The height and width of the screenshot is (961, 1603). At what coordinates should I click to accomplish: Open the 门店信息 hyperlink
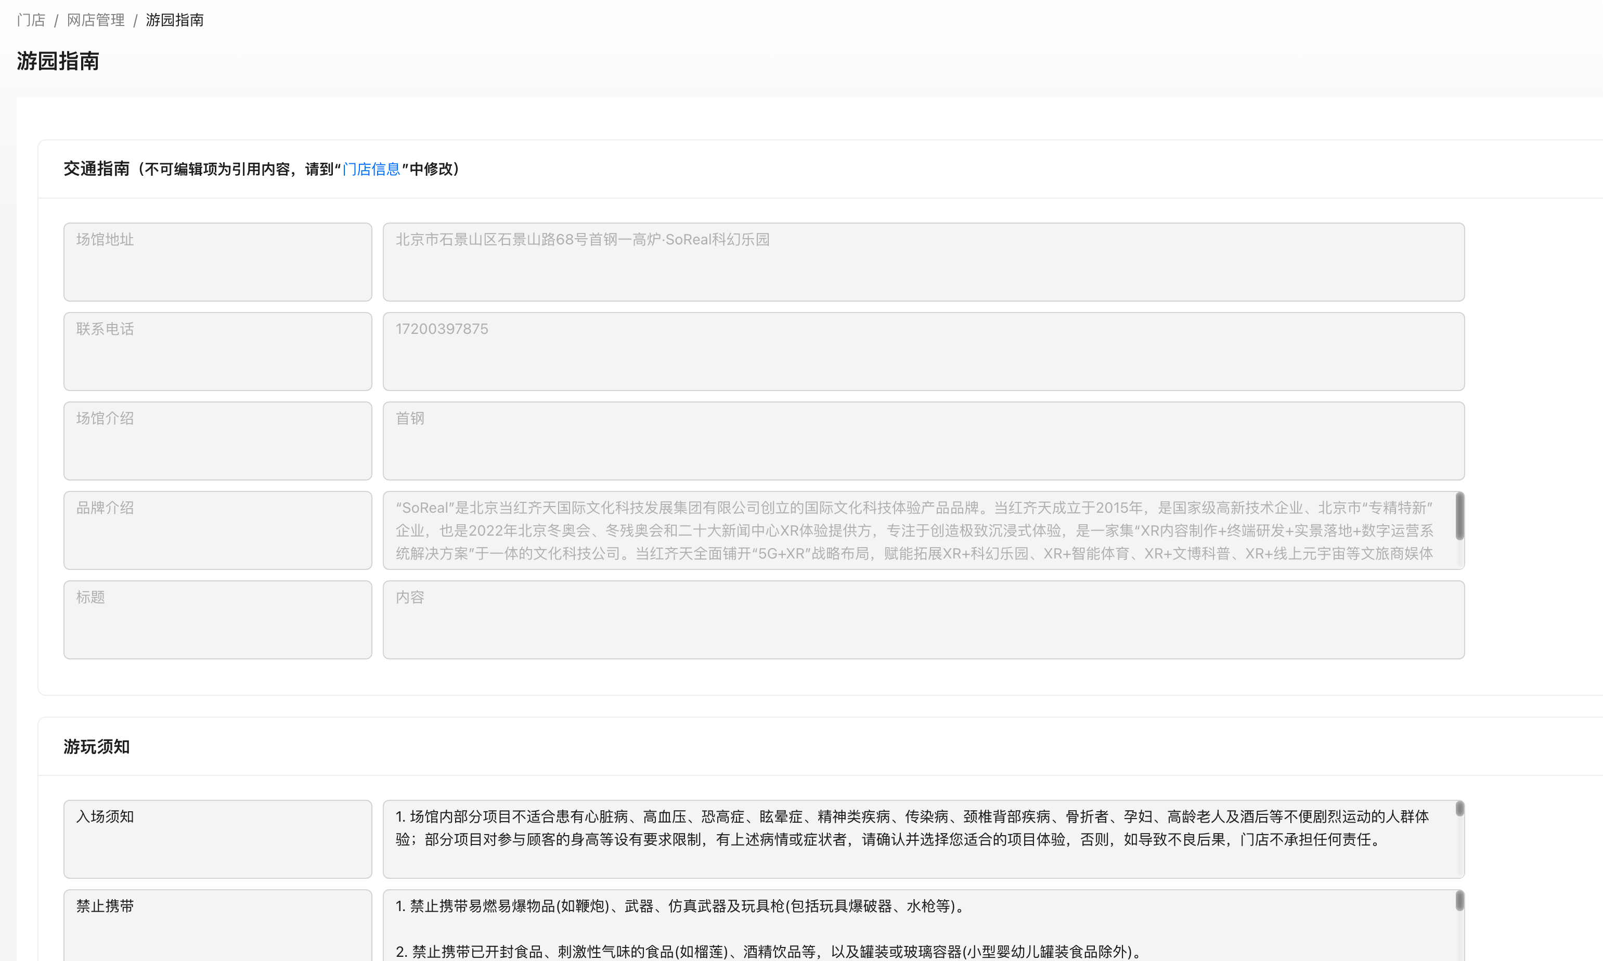(x=371, y=169)
